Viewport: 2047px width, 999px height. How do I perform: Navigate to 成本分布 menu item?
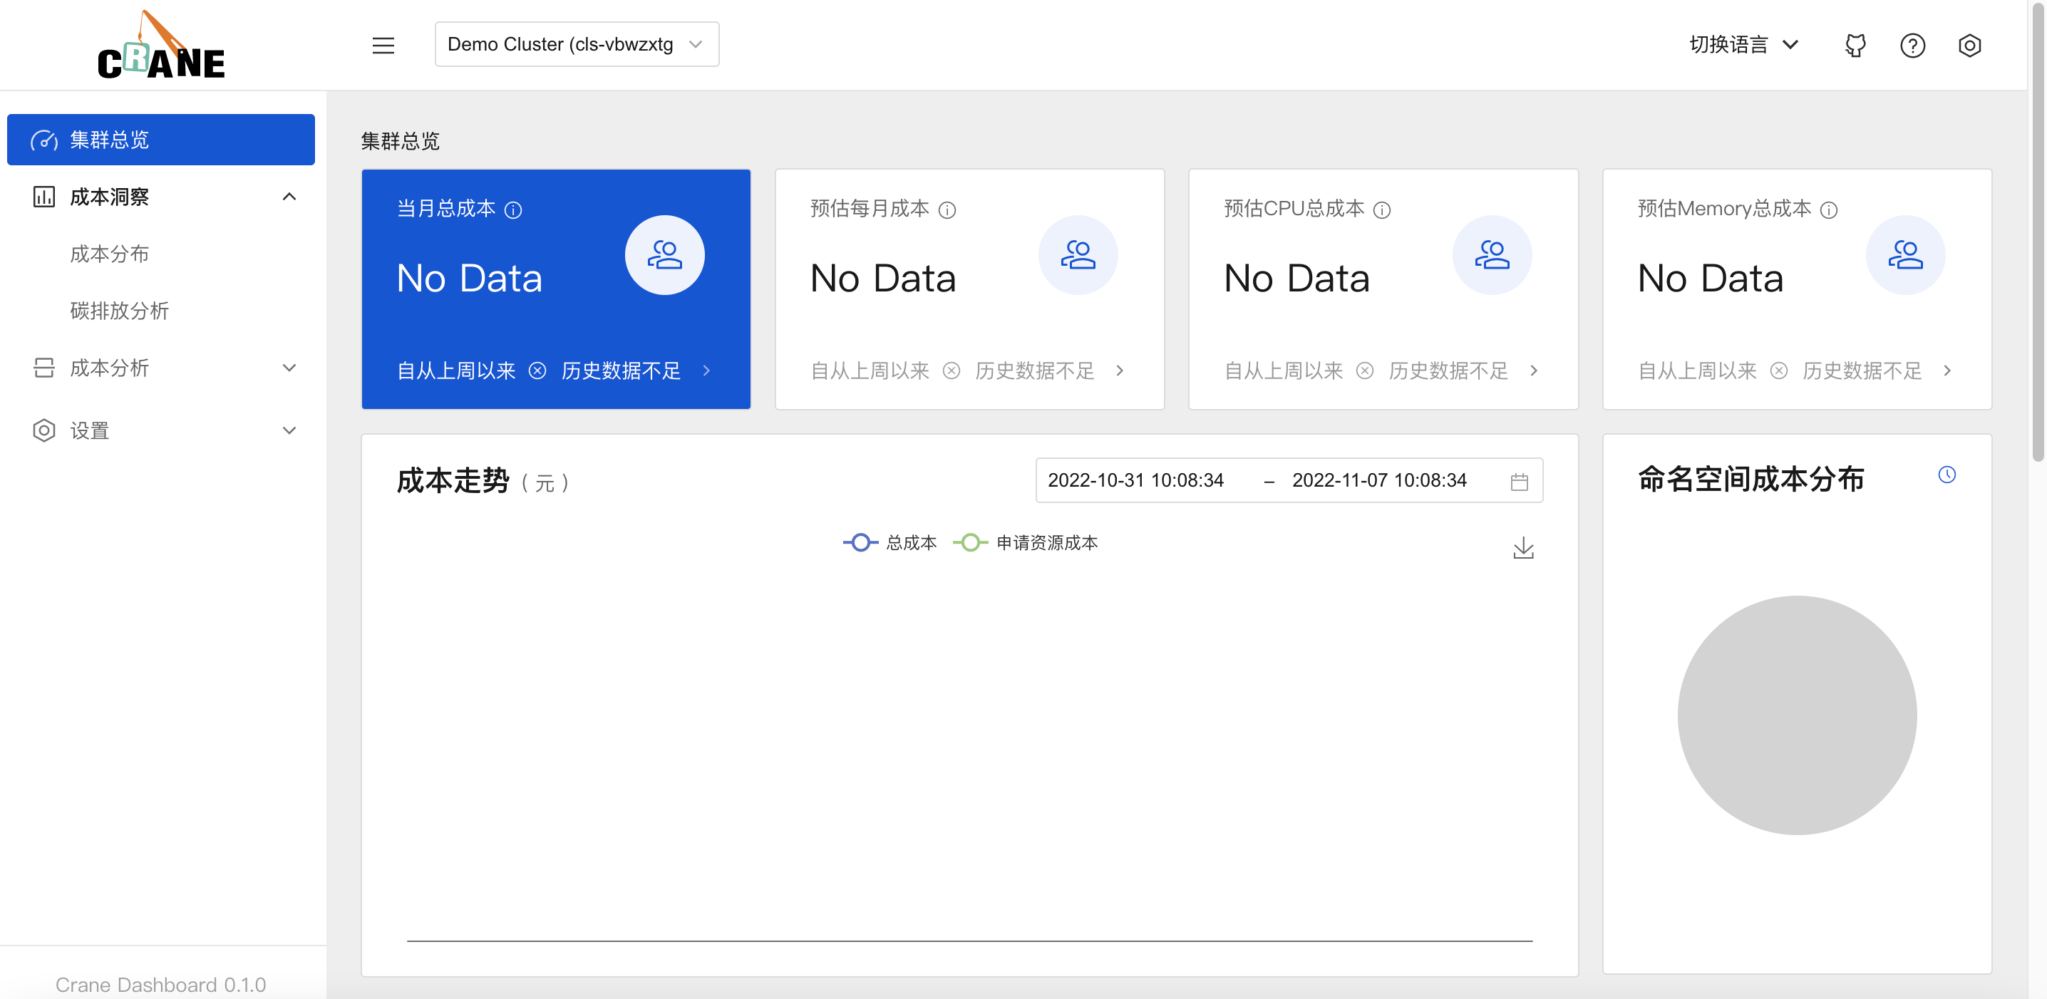tap(110, 254)
